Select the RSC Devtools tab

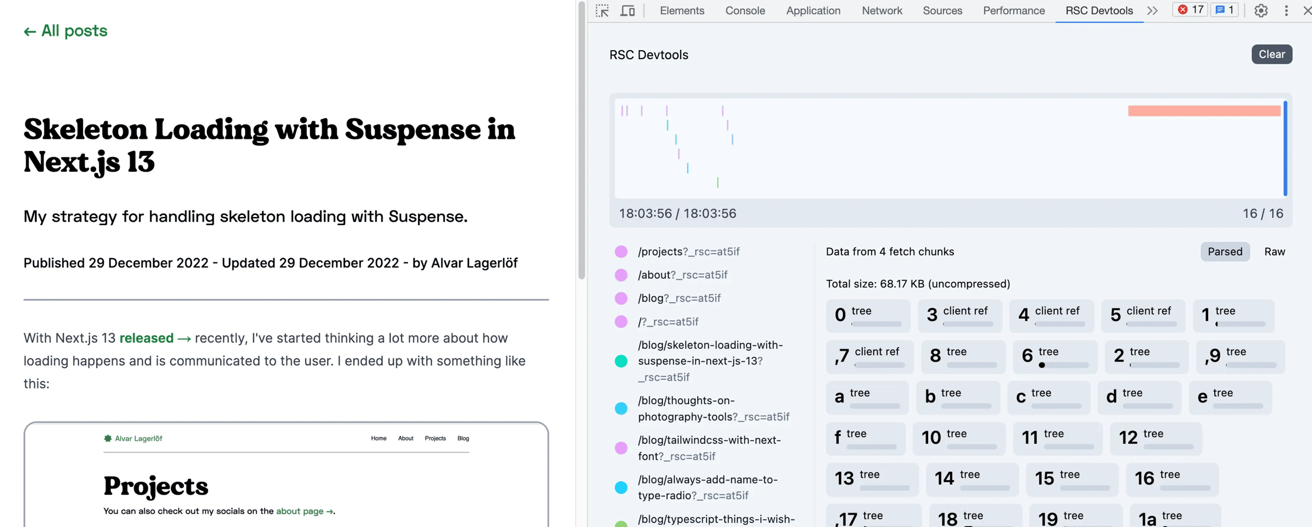[1099, 10]
